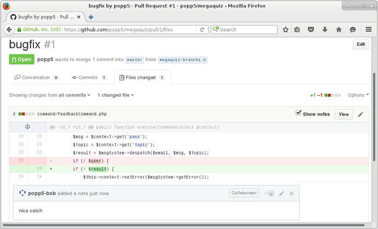
Task: Open the diff Options dropdown
Action: [x=358, y=95]
